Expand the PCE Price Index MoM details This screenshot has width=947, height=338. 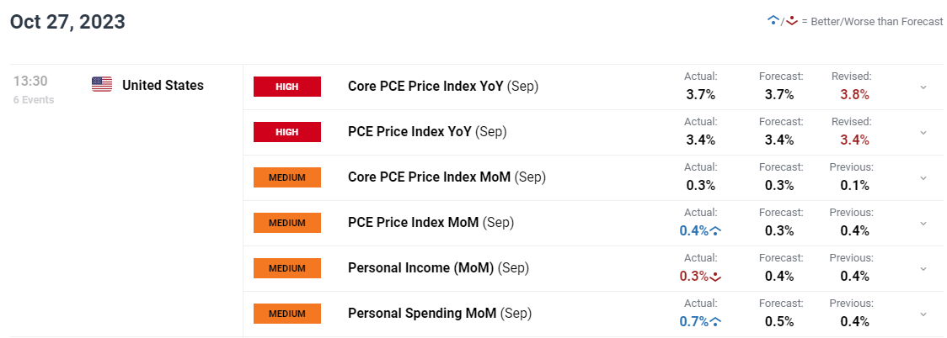tap(923, 223)
